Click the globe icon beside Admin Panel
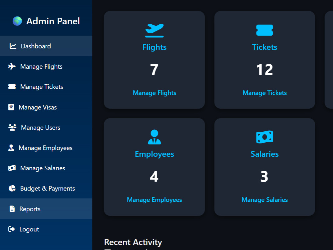 click(17, 21)
